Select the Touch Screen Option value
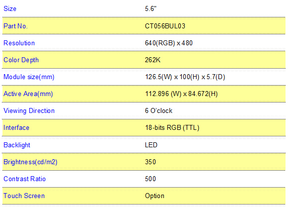 click(x=154, y=196)
